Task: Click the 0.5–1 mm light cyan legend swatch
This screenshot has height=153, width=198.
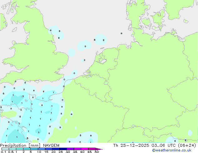Action: click(12, 149)
